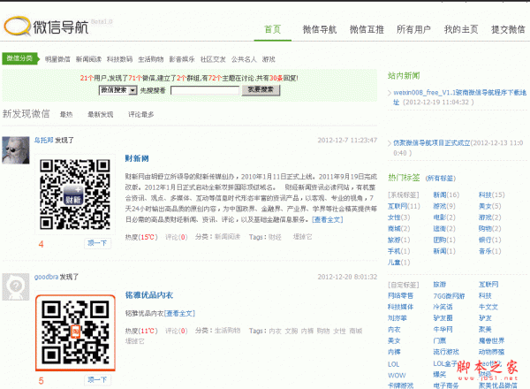Select the 游戏(9) tag

pos(444,206)
